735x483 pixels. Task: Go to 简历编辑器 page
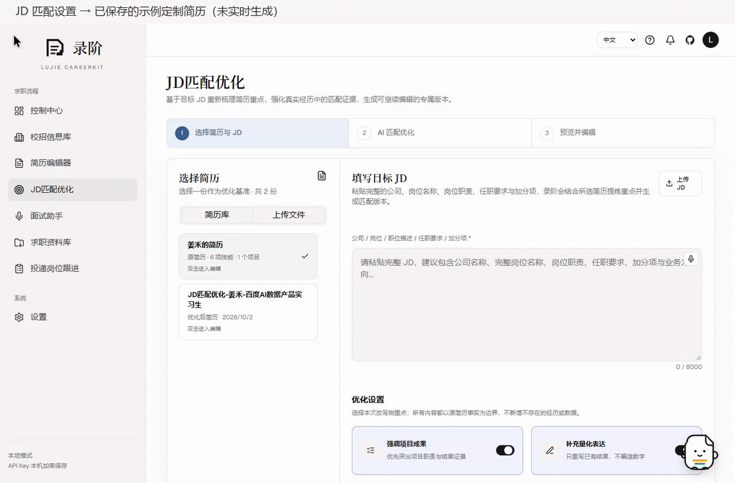[x=73, y=163]
